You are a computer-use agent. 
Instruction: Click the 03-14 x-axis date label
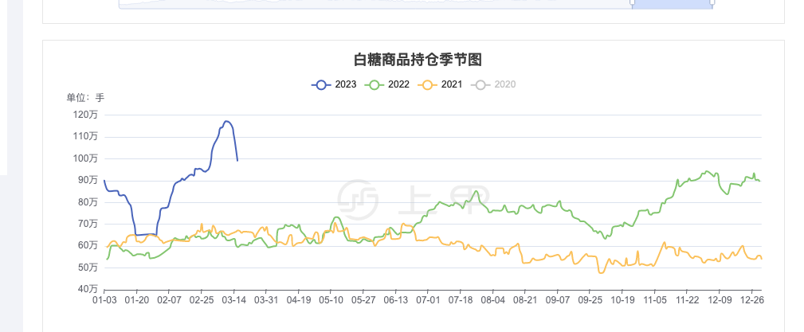coord(233,299)
